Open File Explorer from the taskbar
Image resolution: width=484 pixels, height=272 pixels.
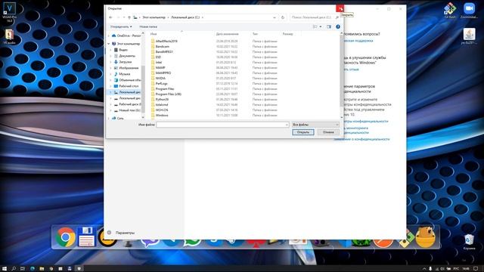[42, 269]
